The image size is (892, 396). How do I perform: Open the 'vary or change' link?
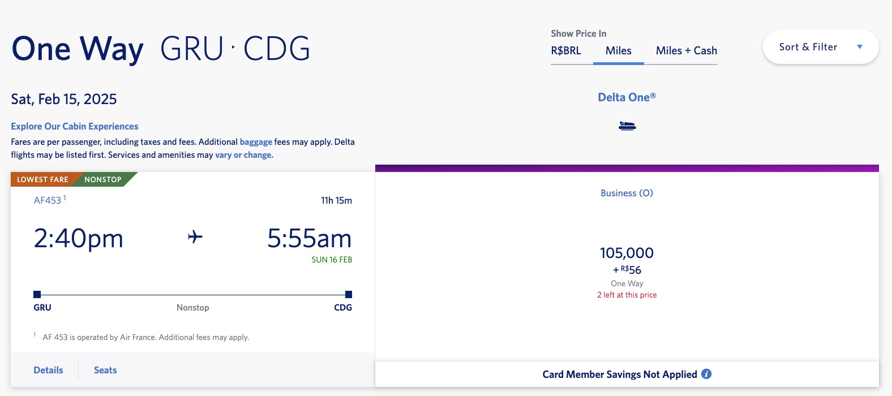coord(244,155)
